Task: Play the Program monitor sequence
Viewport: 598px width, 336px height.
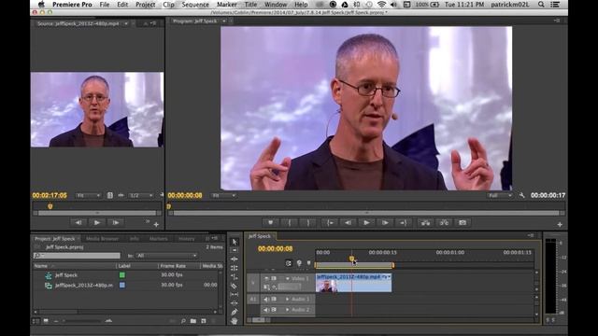Action: tap(366, 223)
